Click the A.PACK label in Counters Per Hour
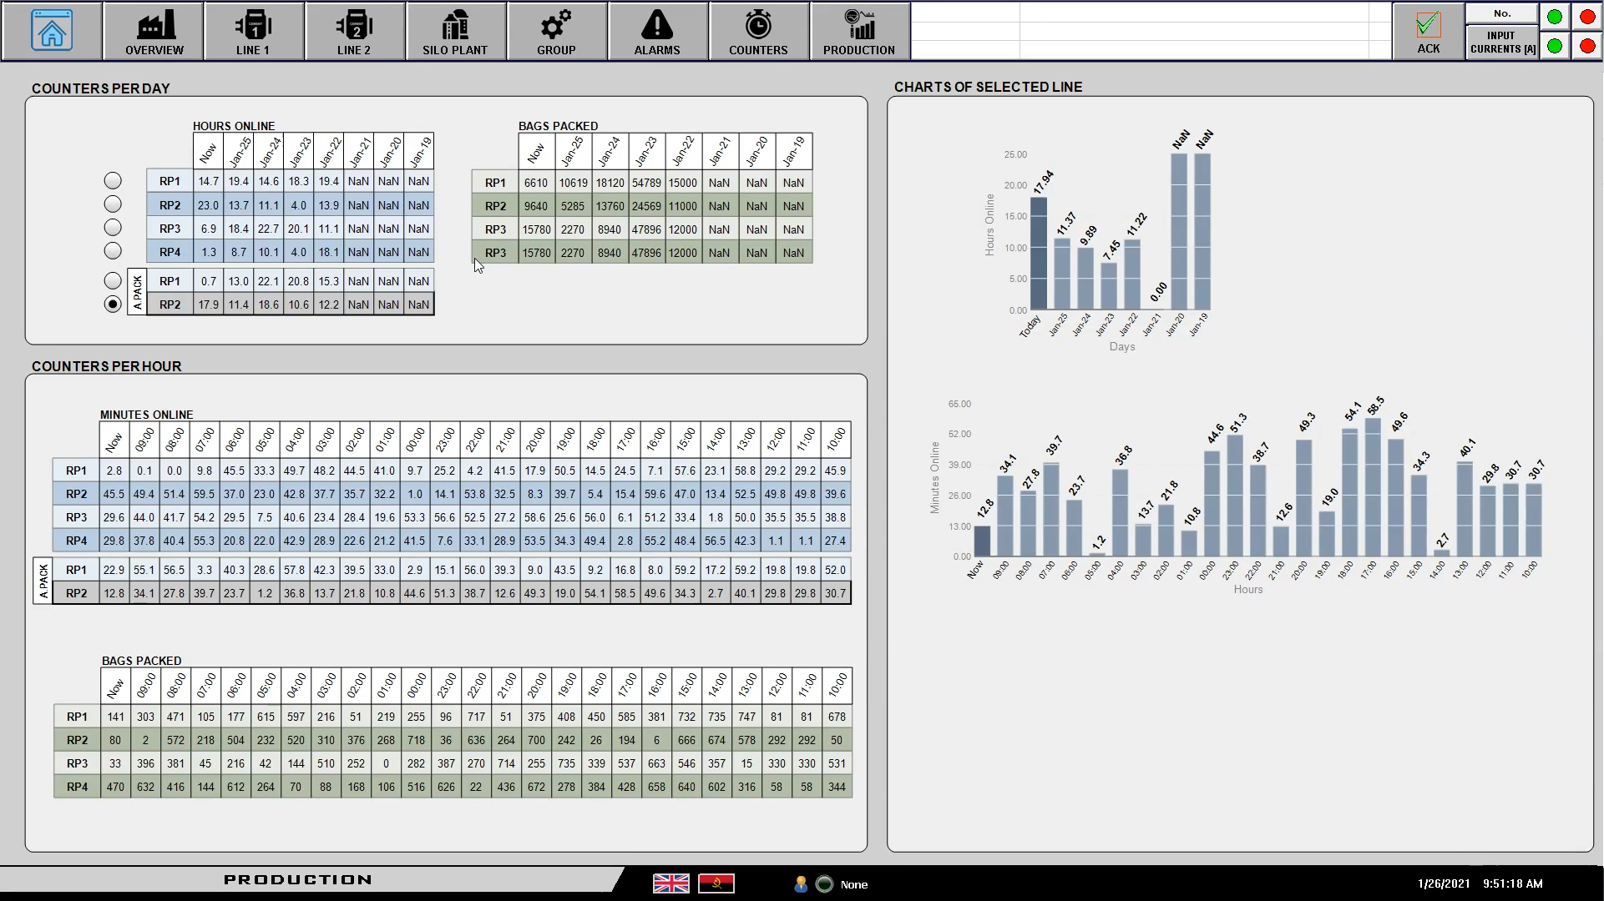The height and width of the screenshot is (901, 1604). [x=43, y=581]
